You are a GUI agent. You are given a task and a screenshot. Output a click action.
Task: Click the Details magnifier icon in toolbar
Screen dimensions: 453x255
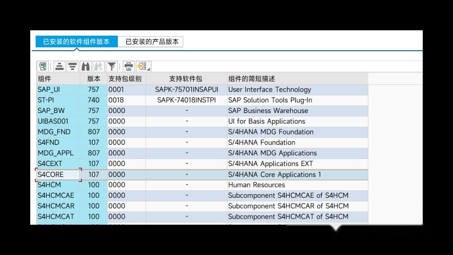pos(43,66)
